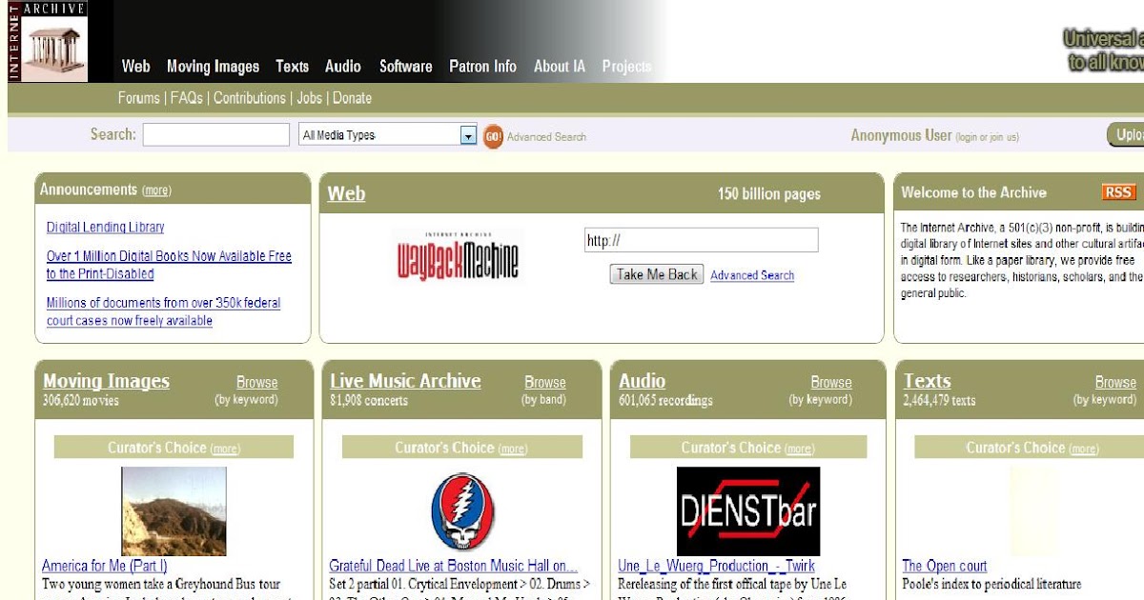Open more Curator's Choice for Audio

pyautogui.click(x=799, y=450)
